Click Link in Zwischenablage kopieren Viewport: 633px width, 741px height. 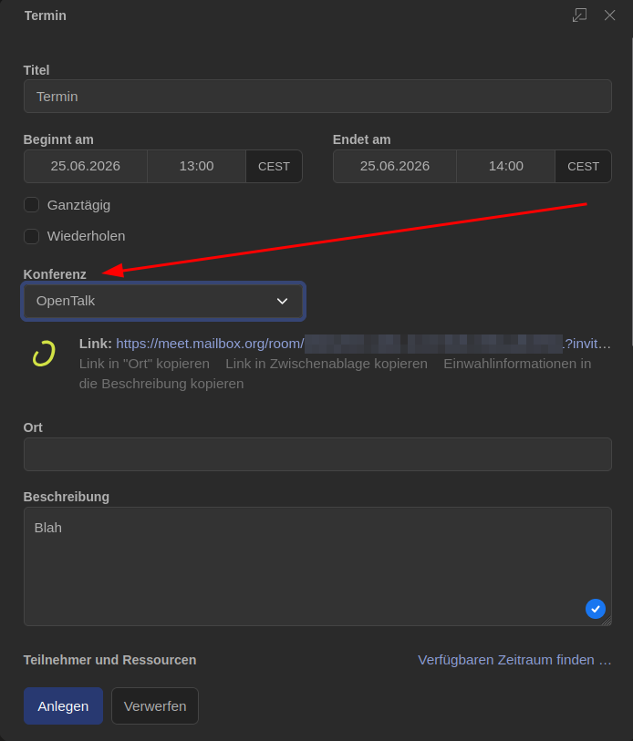tap(327, 364)
